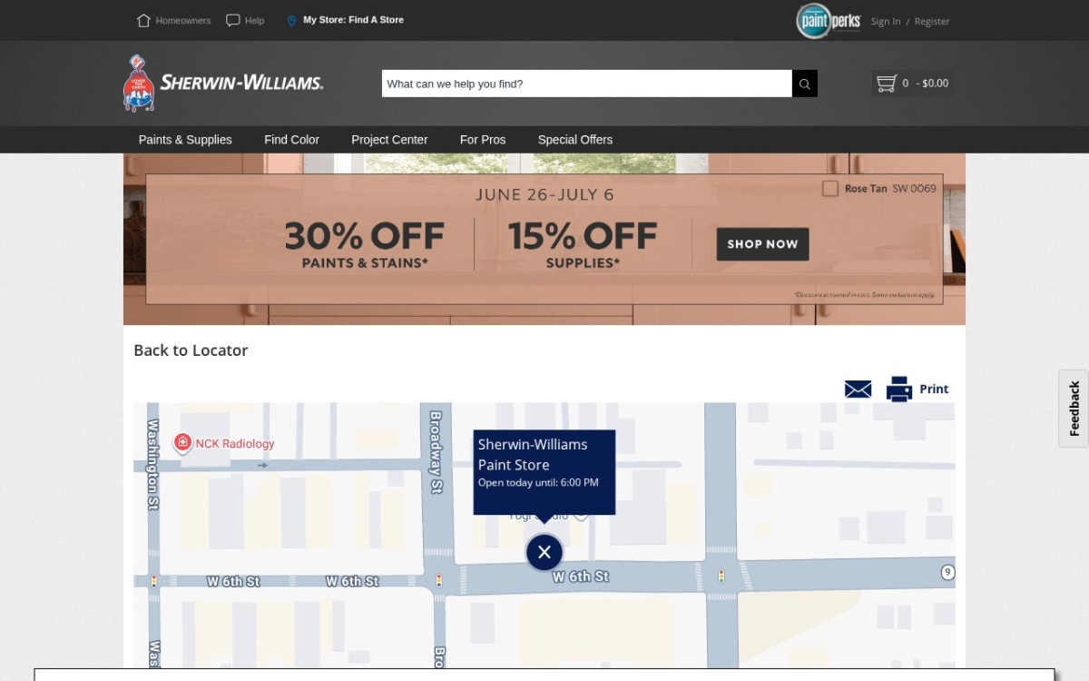Click the Rose Tan color swatch
Image resolution: width=1089 pixels, height=681 pixels.
pos(830,189)
